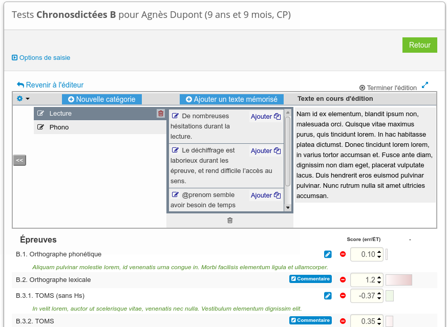Edit text 'De nombreuses hésitations' pencil icon
This screenshot has height=327, width=447.
[x=175, y=116]
